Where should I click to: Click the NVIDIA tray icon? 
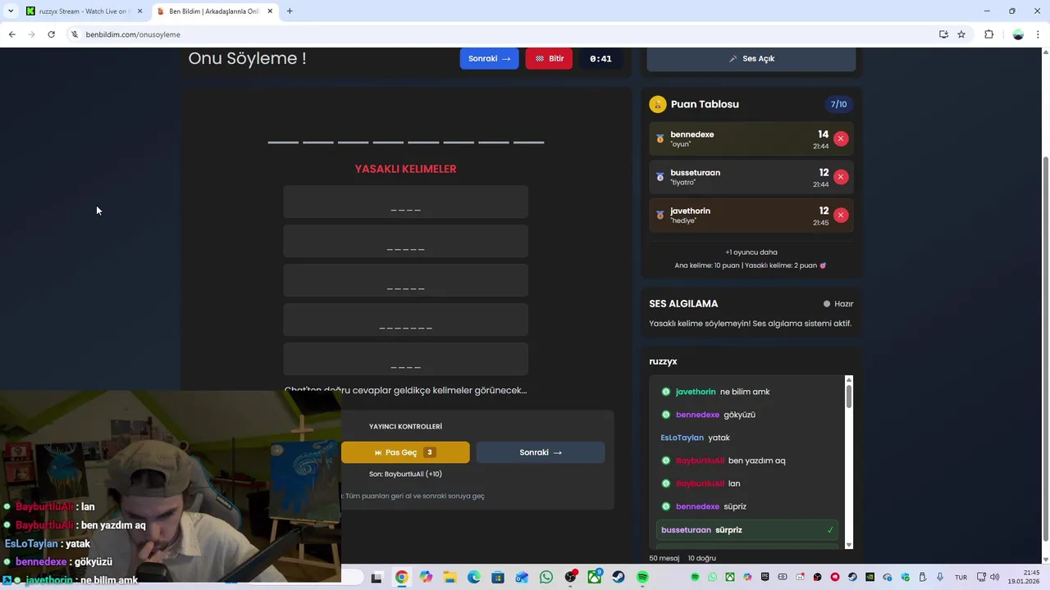pos(870,578)
